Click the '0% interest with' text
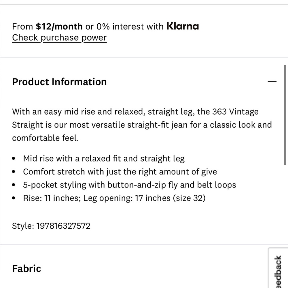Screen dimensions: 288x288 pos(130,26)
